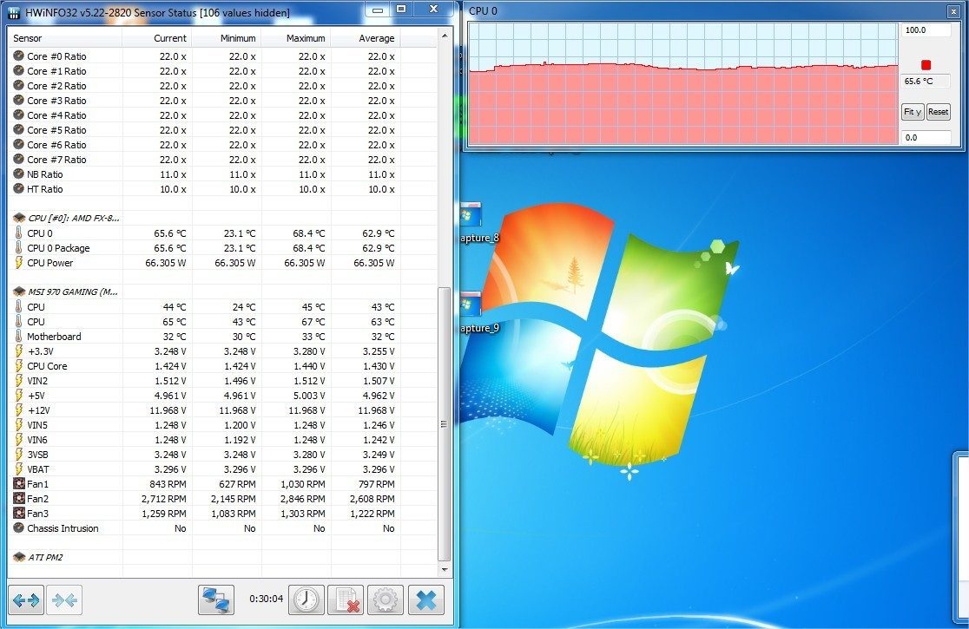Click the NB Ratio sensor icon
The width and height of the screenshot is (969, 629).
tap(18, 174)
